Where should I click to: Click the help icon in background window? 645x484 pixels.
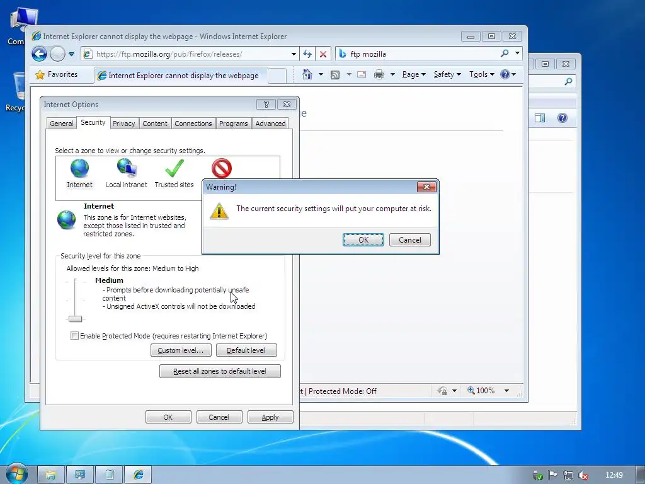pyautogui.click(x=562, y=118)
